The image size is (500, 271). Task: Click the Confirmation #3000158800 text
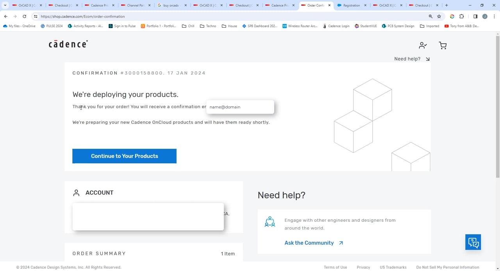tap(139, 73)
